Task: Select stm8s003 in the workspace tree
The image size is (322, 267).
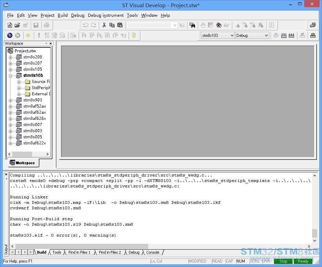Action: pos(33,131)
